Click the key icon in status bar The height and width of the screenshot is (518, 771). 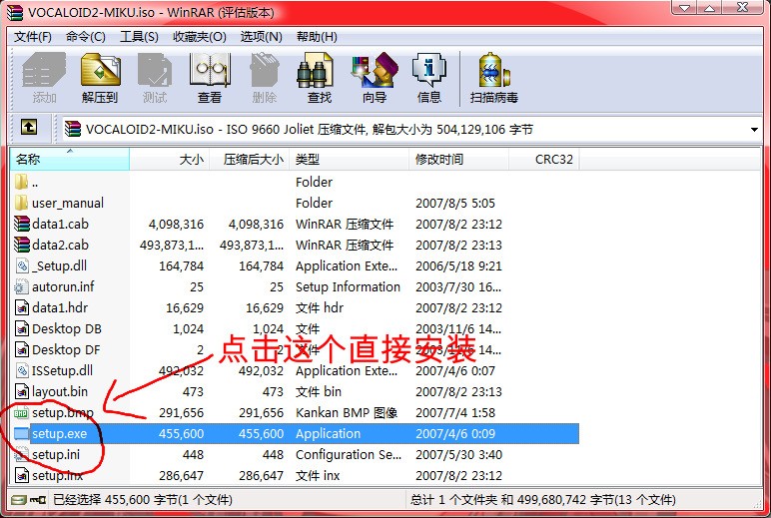(x=38, y=500)
